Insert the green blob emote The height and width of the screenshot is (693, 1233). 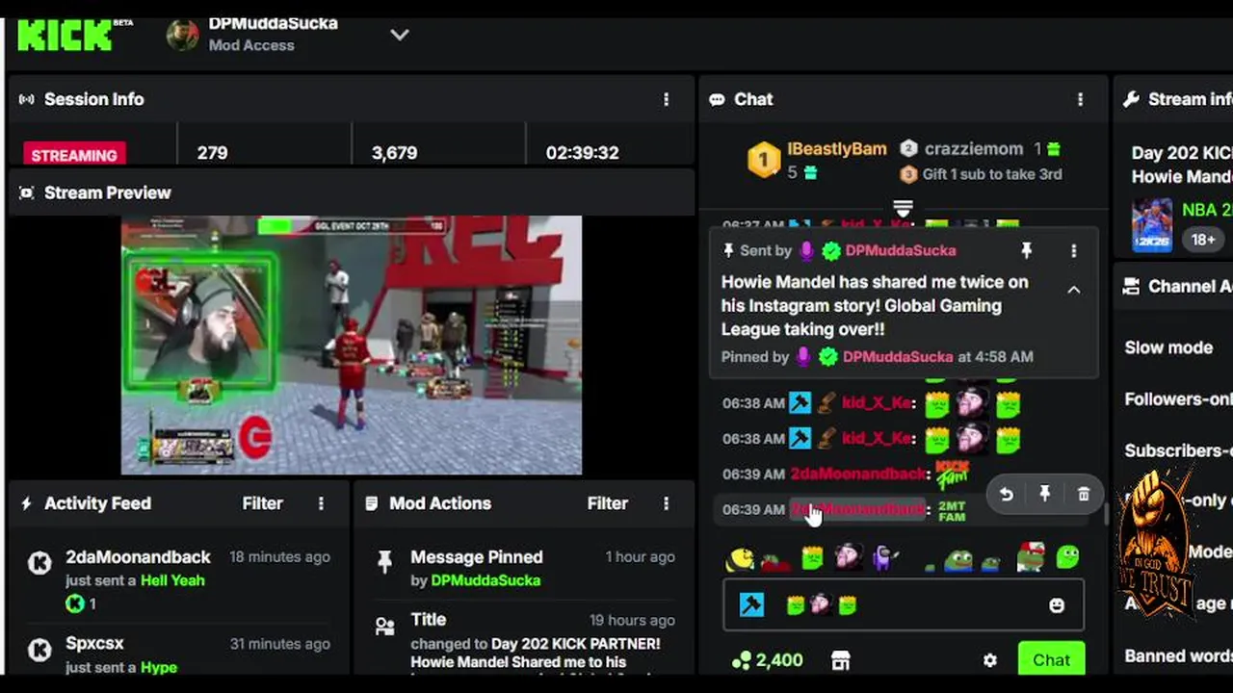point(1067,557)
